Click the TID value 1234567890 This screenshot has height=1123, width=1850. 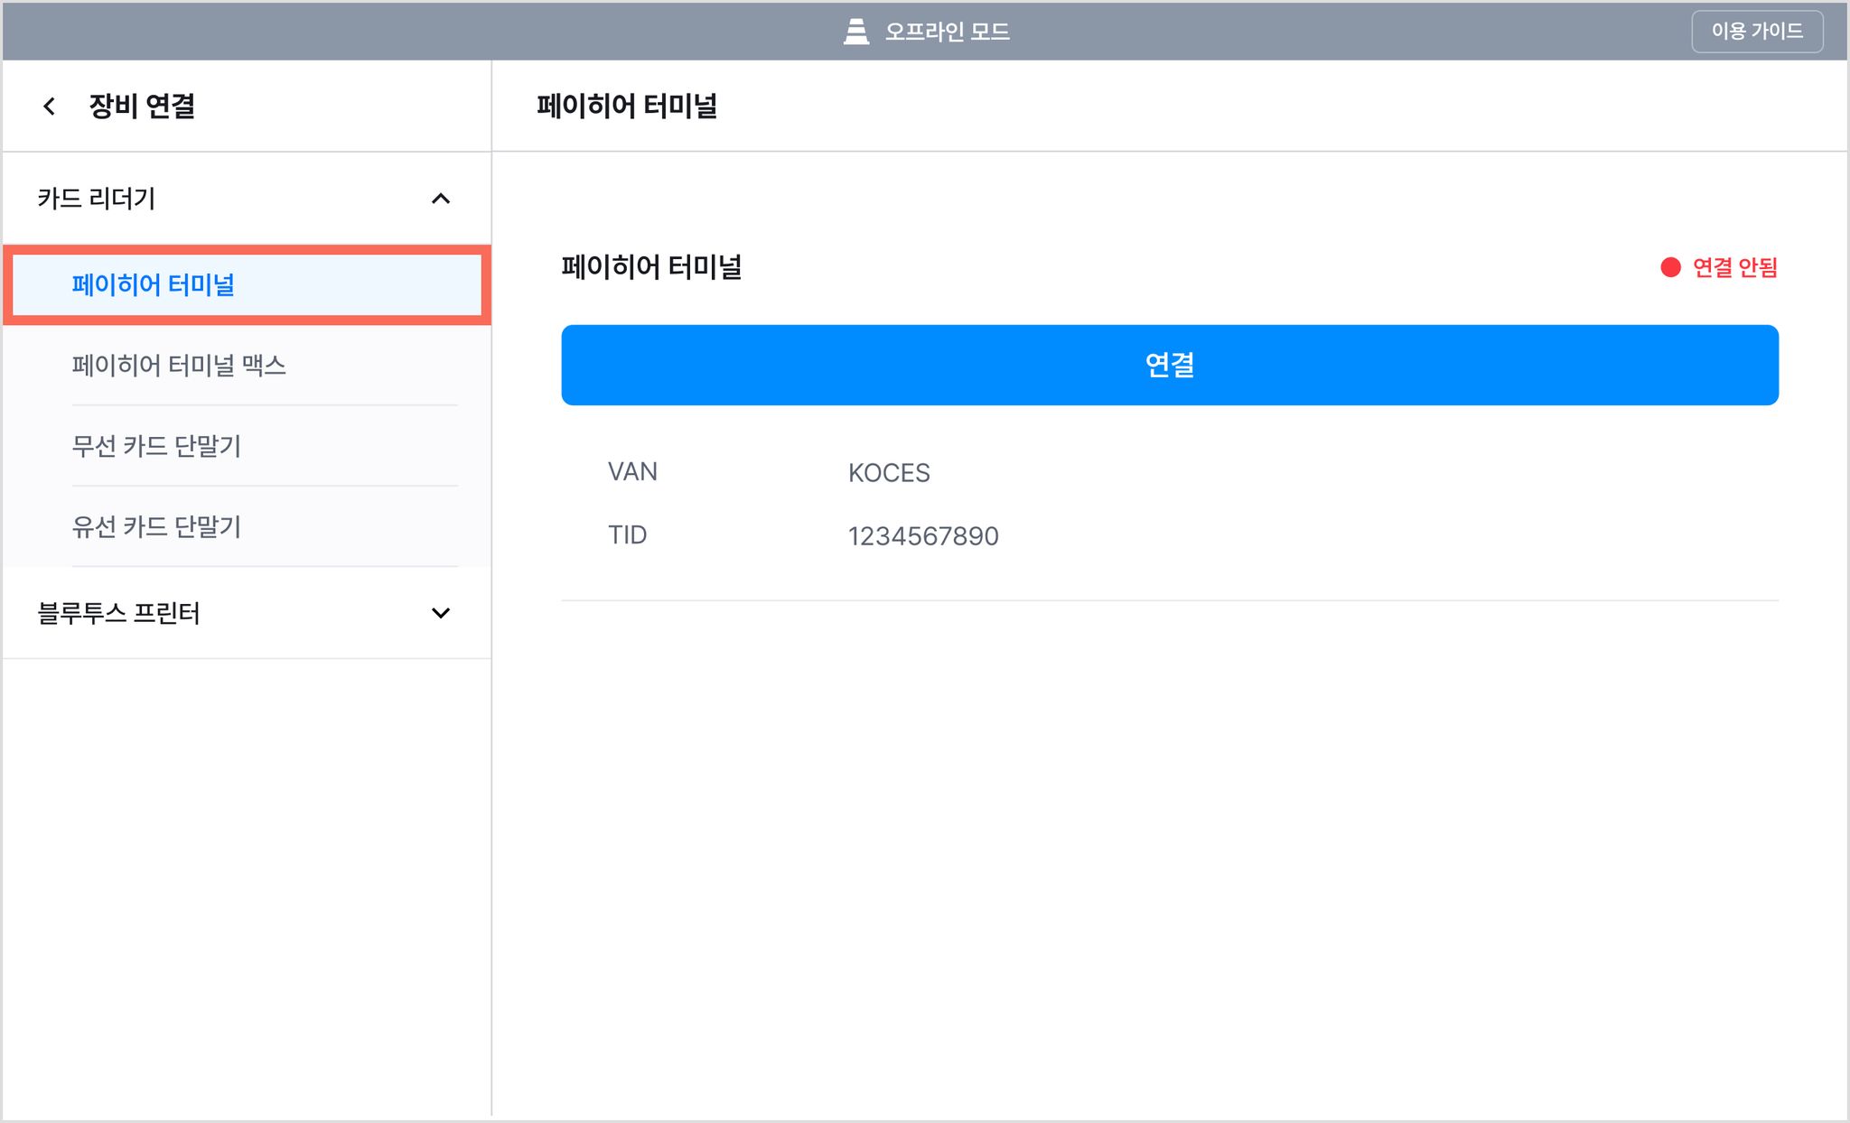click(x=923, y=536)
